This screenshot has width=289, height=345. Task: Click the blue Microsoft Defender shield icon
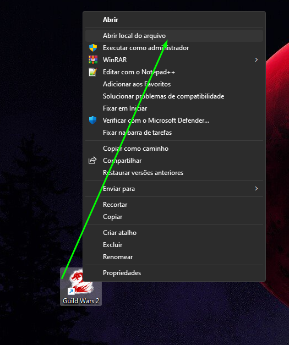(x=93, y=121)
